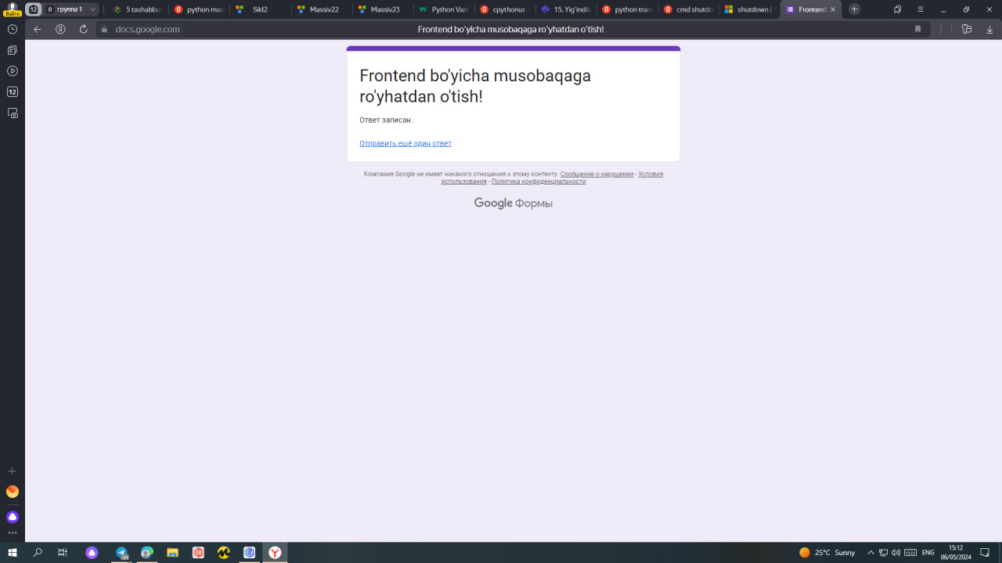Launch the Alice assistant in the sidebar

[x=13, y=517]
